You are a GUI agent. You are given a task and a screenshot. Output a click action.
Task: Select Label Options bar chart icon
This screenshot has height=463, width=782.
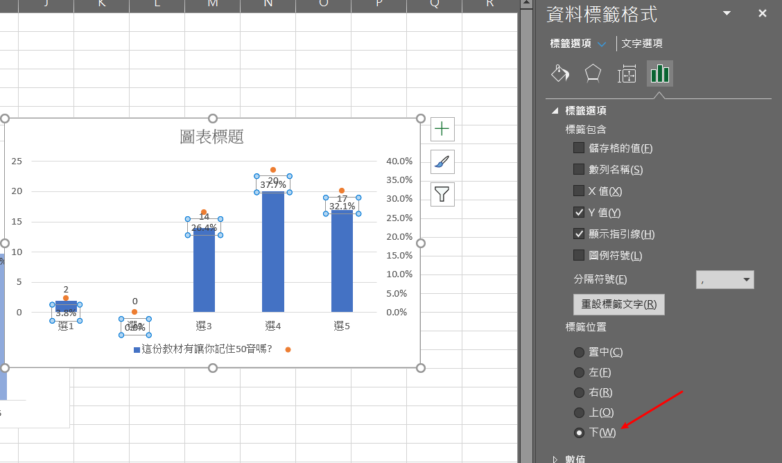(x=659, y=73)
